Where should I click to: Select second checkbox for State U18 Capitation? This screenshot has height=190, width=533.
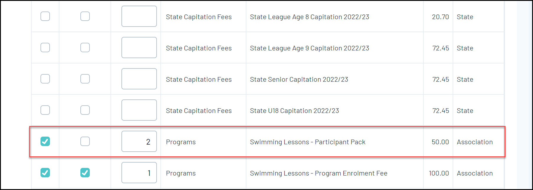point(85,110)
